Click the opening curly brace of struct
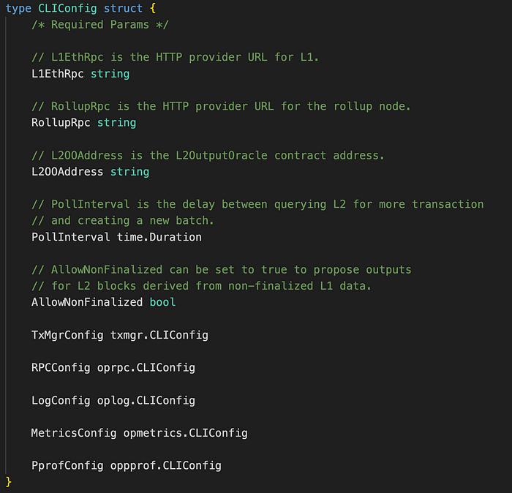The height and width of the screenshot is (493, 512). click(x=152, y=8)
